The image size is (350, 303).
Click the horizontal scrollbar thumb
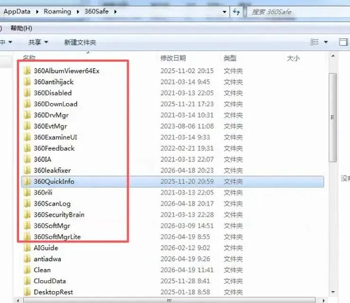click(x=169, y=300)
